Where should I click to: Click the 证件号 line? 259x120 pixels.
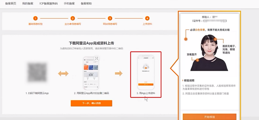[209, 21]
